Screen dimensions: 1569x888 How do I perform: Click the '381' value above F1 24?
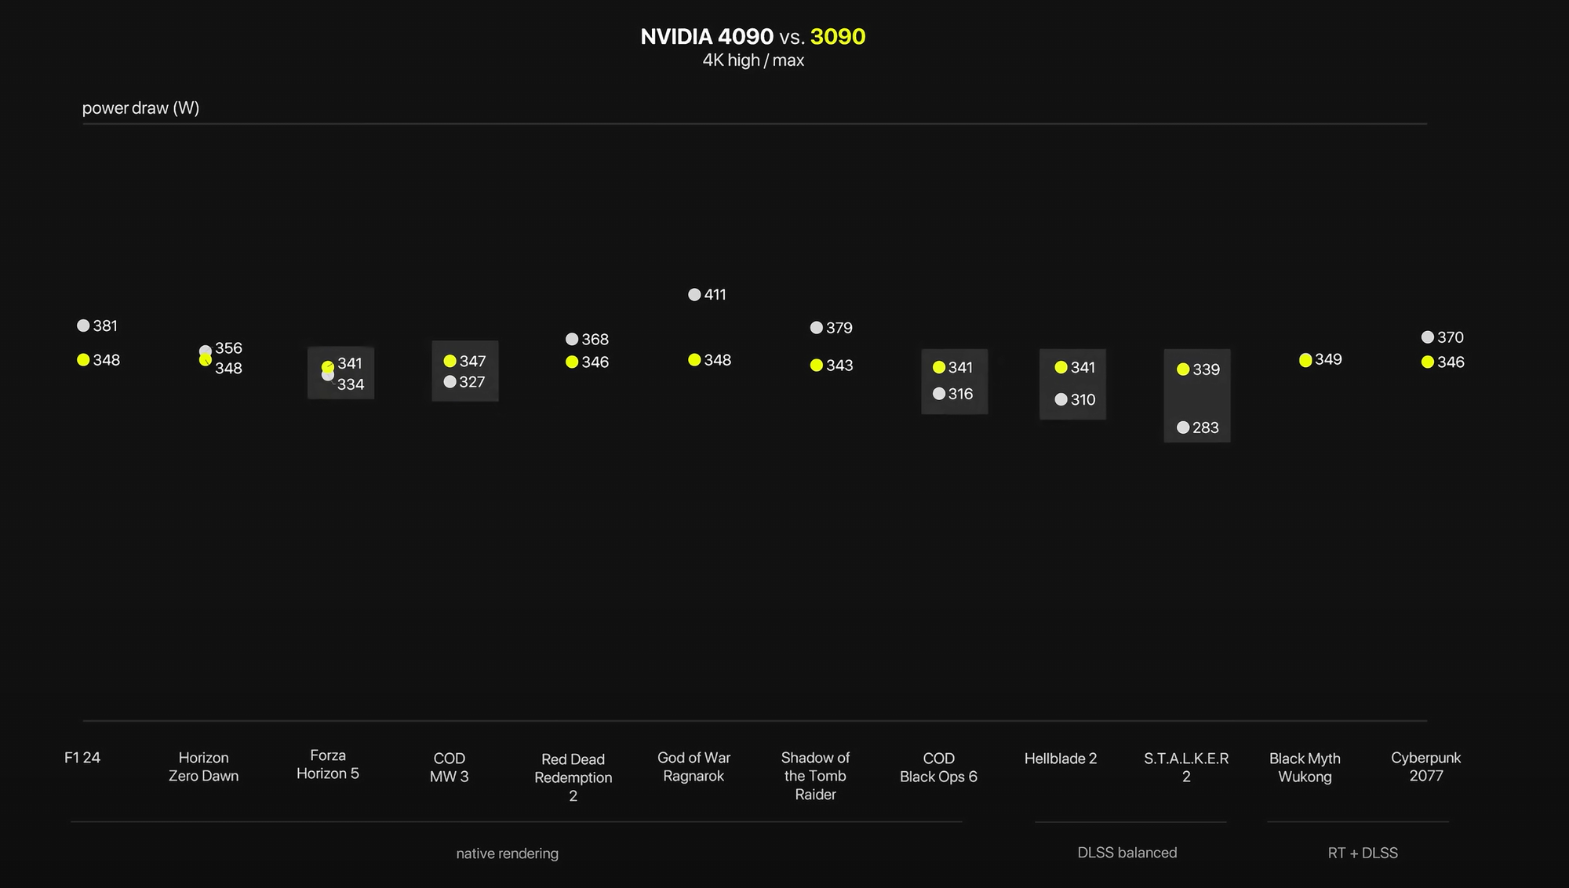(x=105, y=326)
